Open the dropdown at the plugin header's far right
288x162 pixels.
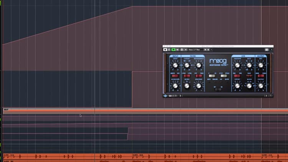click(271, 50)
